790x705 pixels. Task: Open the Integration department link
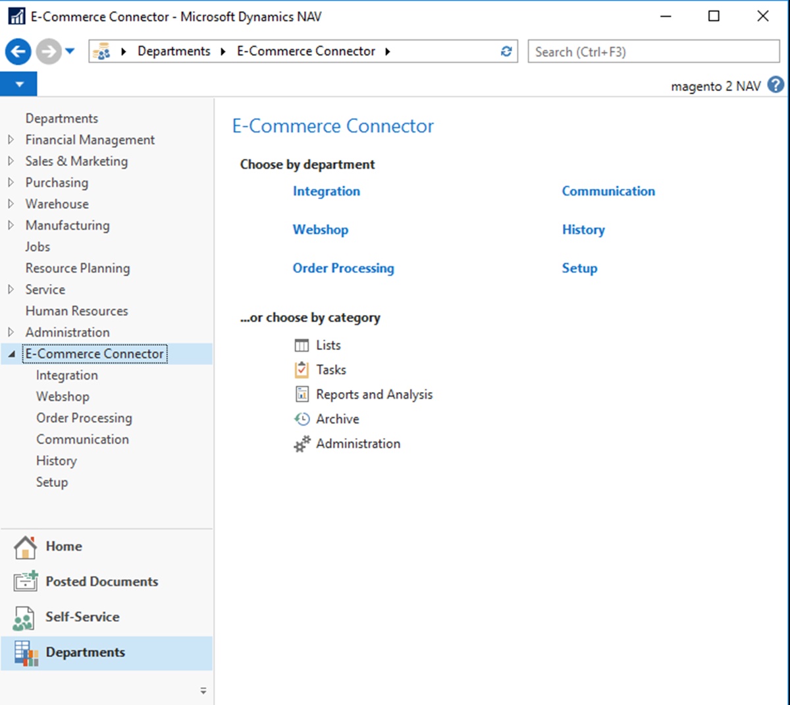(327, 191)
